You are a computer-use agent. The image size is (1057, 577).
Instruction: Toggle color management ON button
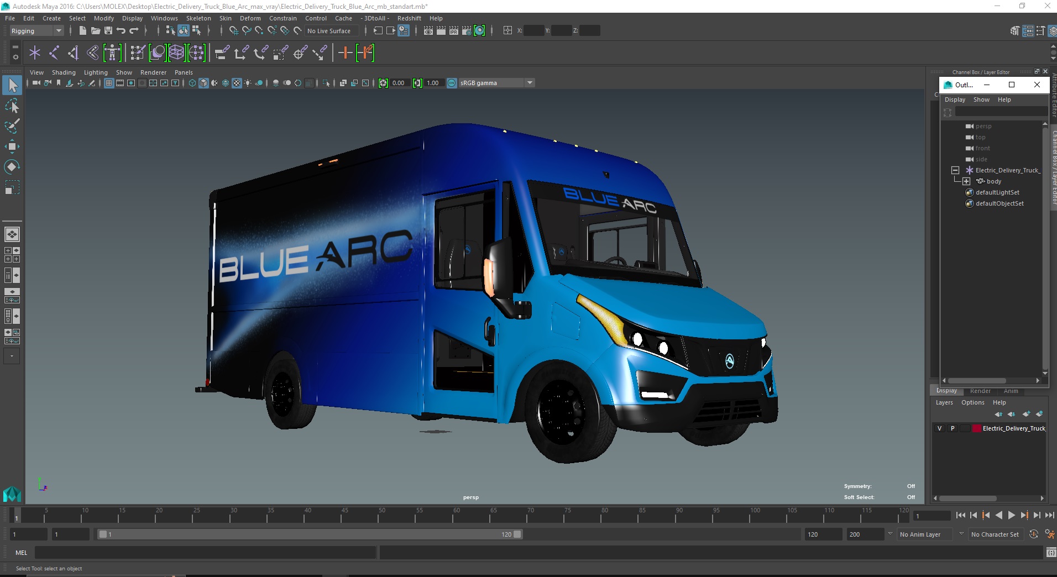pos(452,83)
